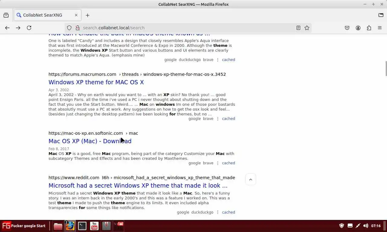The height and width of the screenshot is (232, 387).
Task: Open Pocket save icon
Action: tap(347, 28)
